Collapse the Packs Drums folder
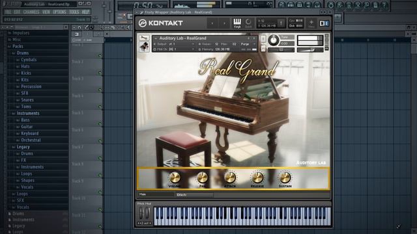 (x=23, y=53)
